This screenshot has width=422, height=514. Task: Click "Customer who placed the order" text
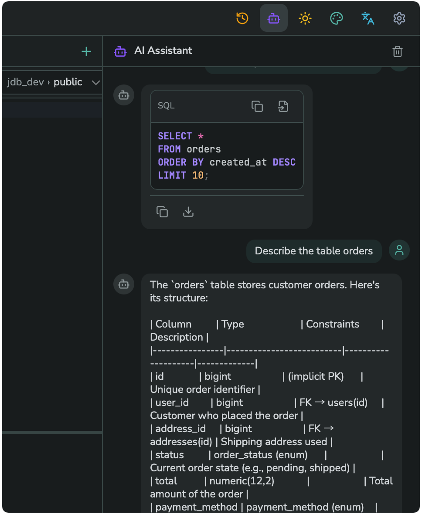click(x=224, y=416)
